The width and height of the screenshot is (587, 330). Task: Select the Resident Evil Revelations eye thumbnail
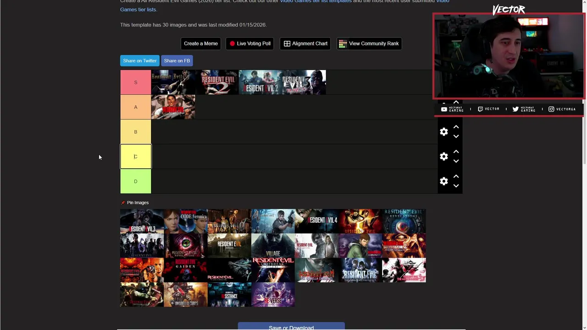pos(404,221)
